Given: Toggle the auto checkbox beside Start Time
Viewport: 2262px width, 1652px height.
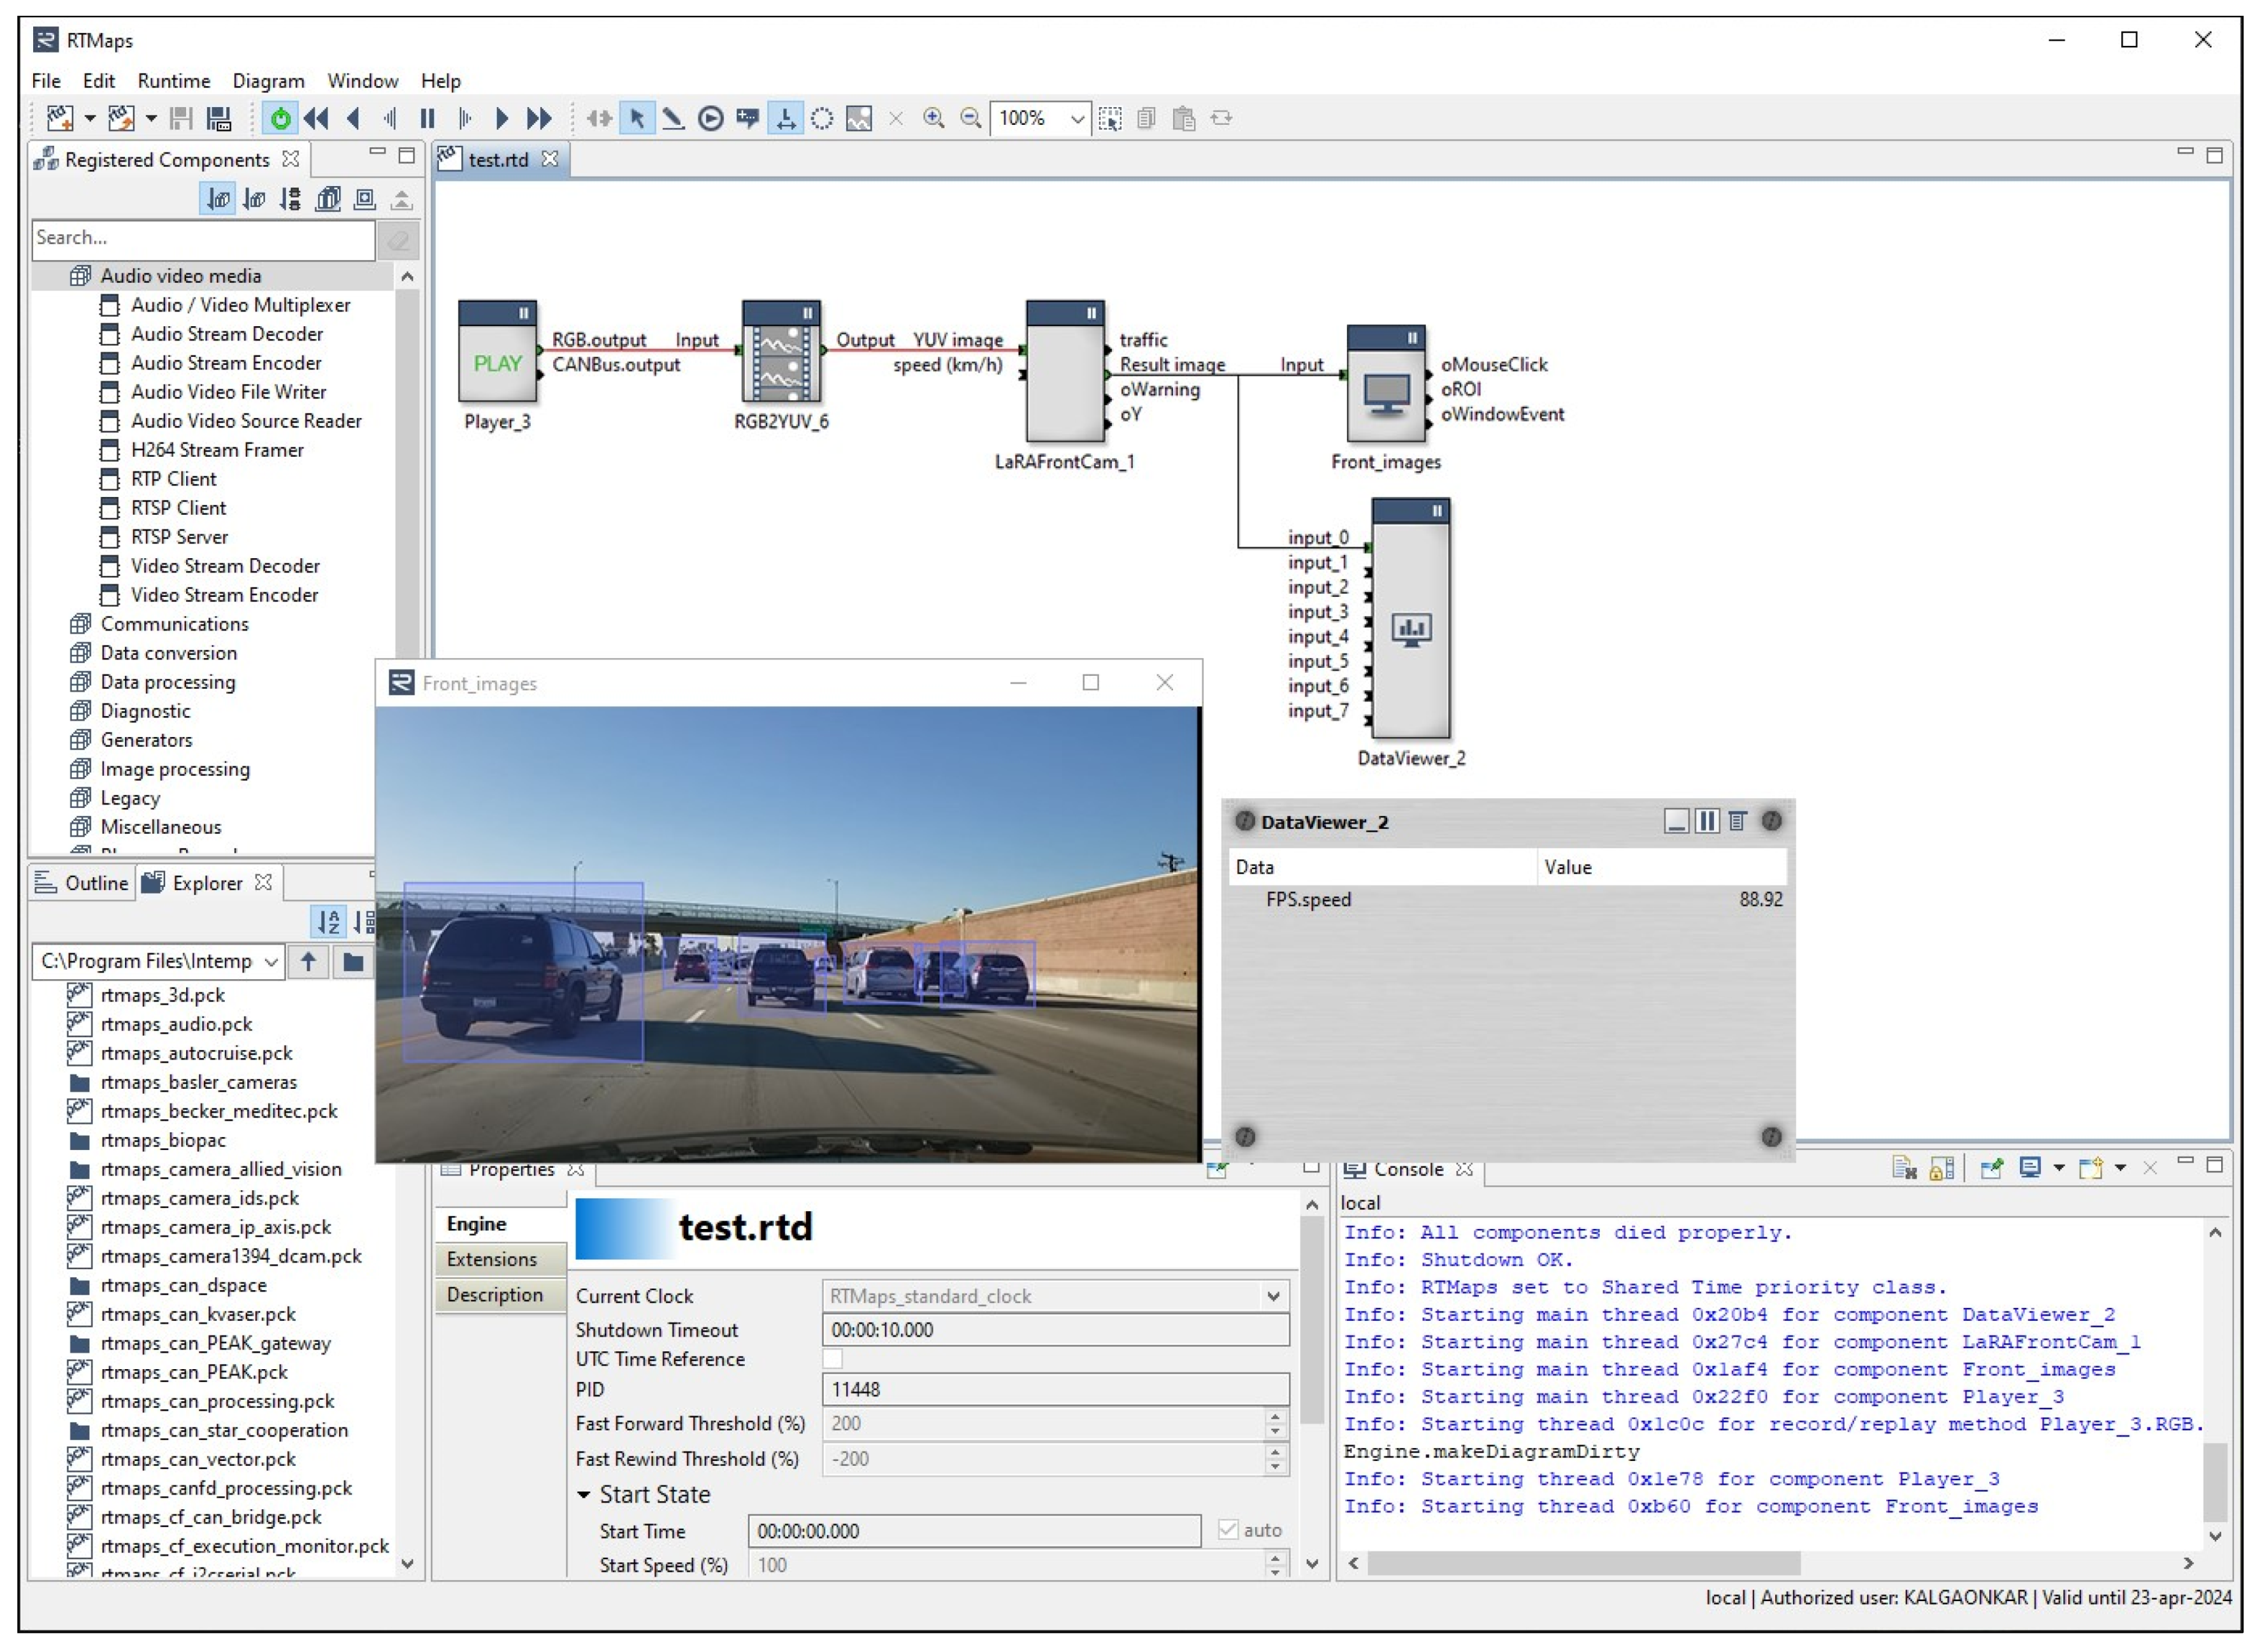Looking at the screenshot, I should coord(1228,1530).
